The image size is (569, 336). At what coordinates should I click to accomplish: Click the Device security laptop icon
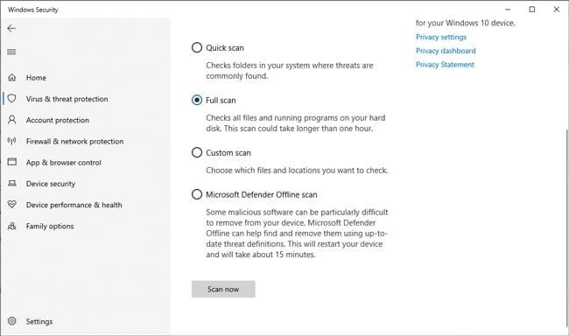tap(12, 183)
